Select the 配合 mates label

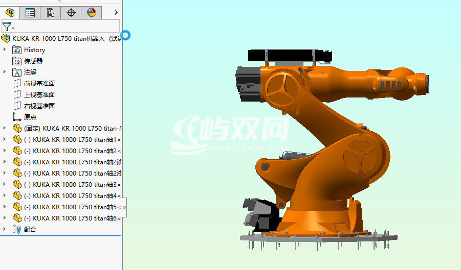[30, 230]
